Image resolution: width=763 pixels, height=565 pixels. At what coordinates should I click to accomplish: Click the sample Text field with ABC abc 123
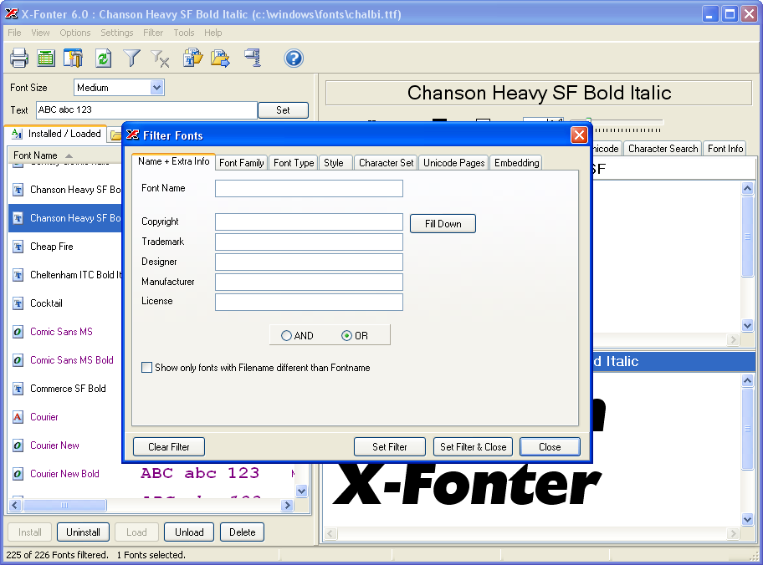[x=146, y=109]
